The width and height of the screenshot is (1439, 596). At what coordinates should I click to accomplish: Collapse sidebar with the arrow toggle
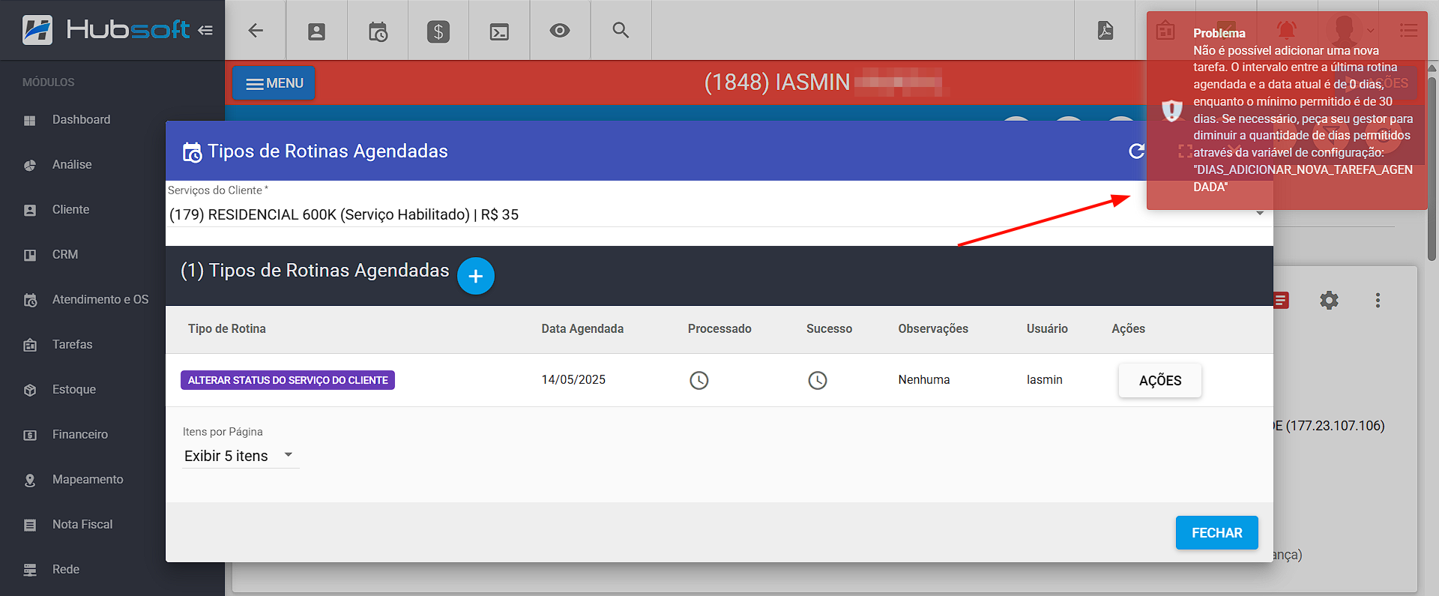pos(205,30)
